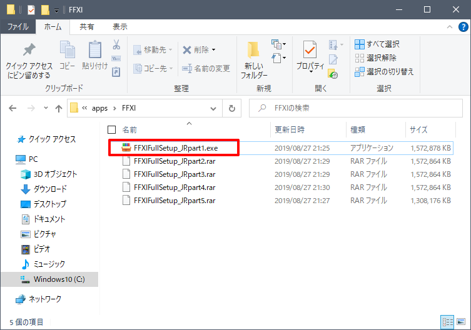
Task: Switch to the ホーム tab
Action: coord(53,27)
